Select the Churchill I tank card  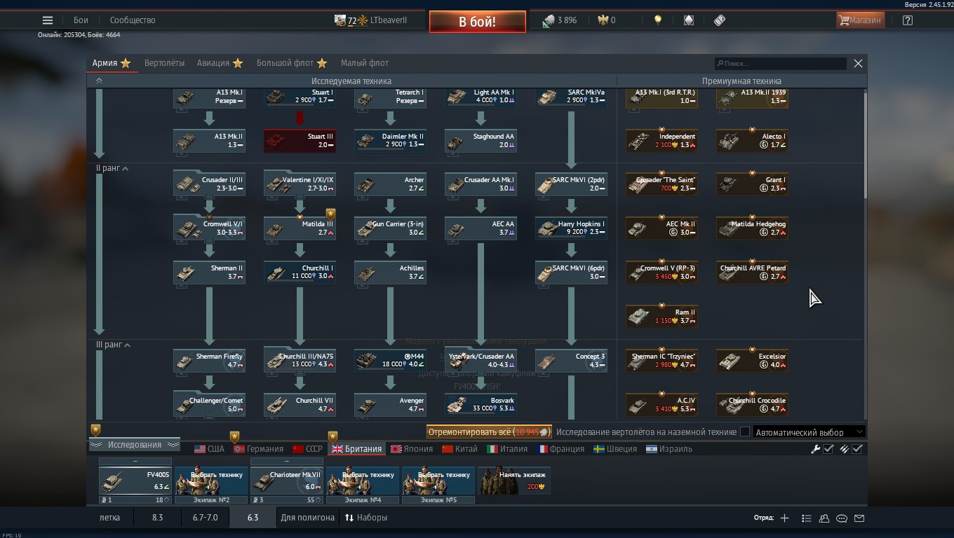pos(300,273)
